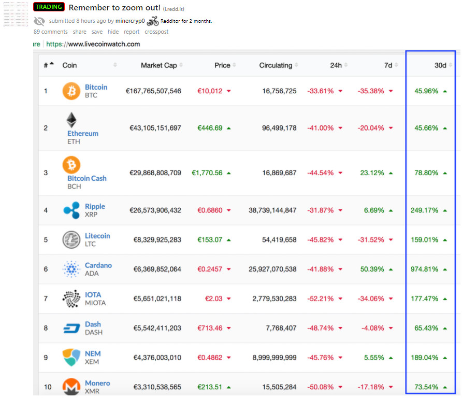The width and height of the screenshot is (462, 398).
Task: Click the TRADING flair tag
Action: (49, 7)
